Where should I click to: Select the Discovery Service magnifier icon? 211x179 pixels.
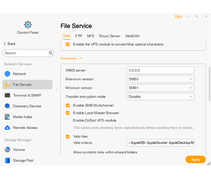point(7,106)
